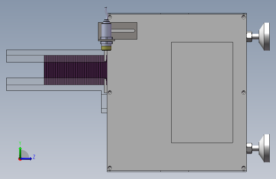The height and width of the screenshot is (179, 276).
Task: Select the middle-left screw on the plate
Action: (110, 92)
